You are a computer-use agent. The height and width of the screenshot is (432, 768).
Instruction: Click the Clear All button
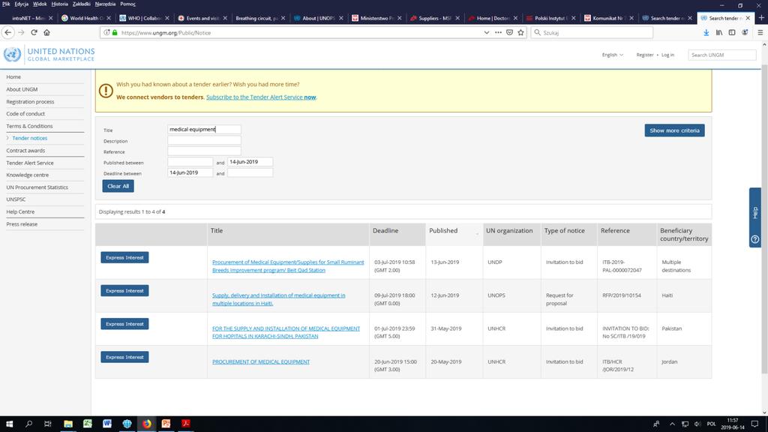point(118,186)
